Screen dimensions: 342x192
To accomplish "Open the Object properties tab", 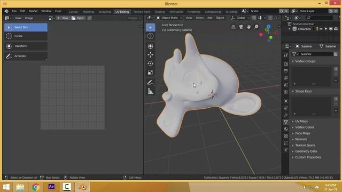I will [x=286, y=101].
